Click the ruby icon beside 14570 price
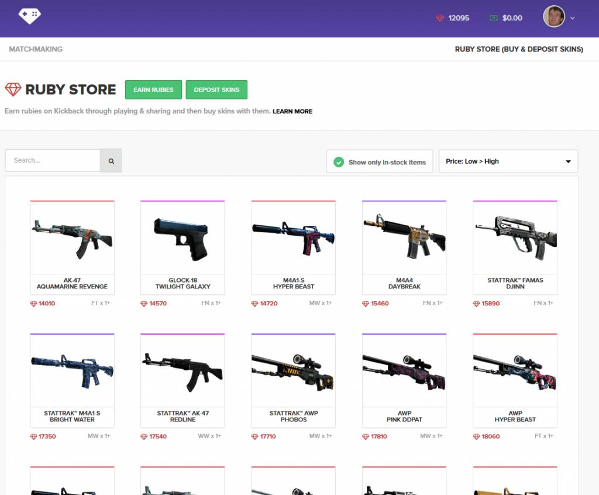Image resolution: width=599 pixels, height=495 pixels. pos(144,304)
